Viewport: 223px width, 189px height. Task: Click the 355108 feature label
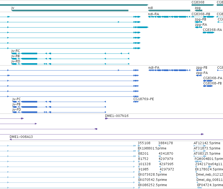pos(144,143)
